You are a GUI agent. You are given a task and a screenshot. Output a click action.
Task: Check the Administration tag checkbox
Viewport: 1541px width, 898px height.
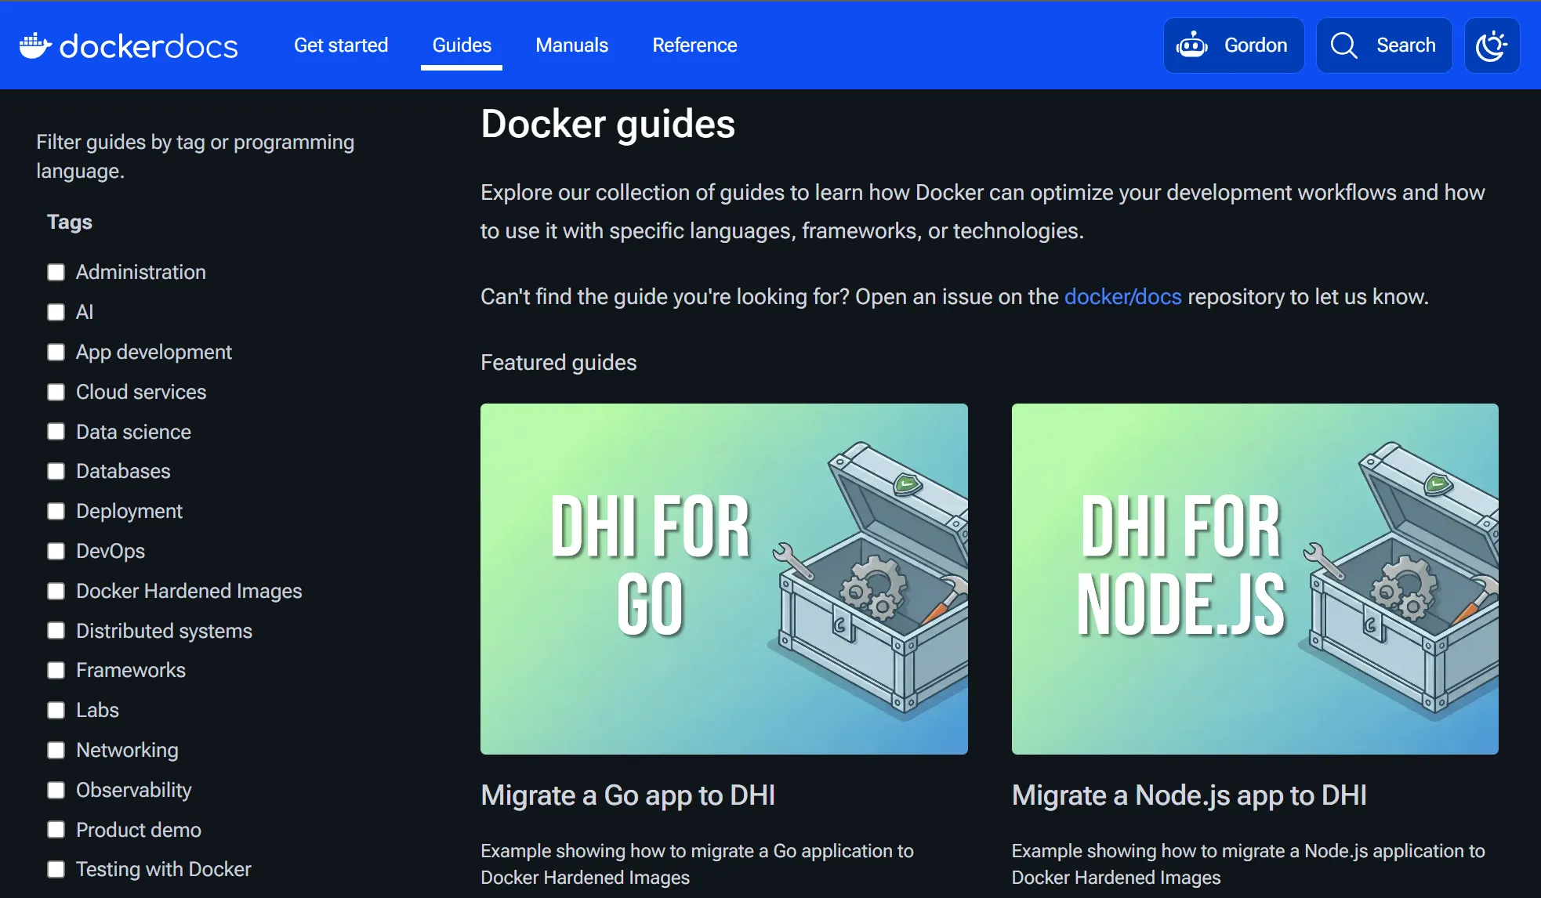click(56, 272)
